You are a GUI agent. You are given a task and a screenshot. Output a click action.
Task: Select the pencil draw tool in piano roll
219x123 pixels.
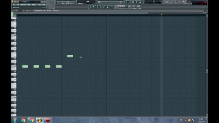pyautogui.click(x=19, y=11)
